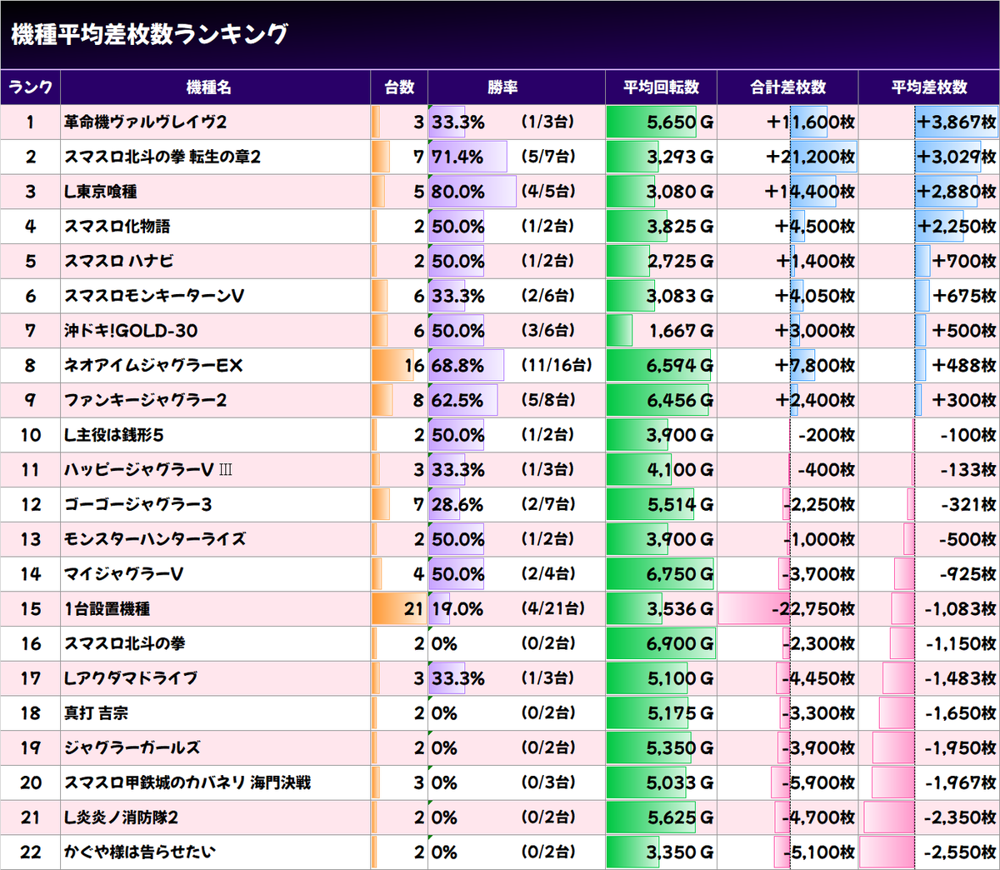Screen dimensions: 1000x870
Task: Click the 平均回転数 column header
Action: [x=661, y=87]
